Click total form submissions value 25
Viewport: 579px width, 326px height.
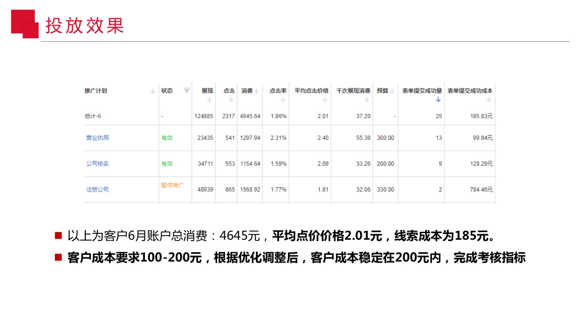pyautogui.click(x=439, y=116)
